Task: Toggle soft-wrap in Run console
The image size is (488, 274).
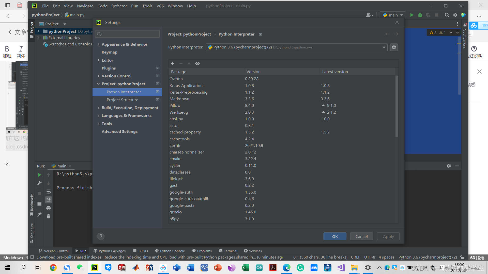Action: [49, 192]
